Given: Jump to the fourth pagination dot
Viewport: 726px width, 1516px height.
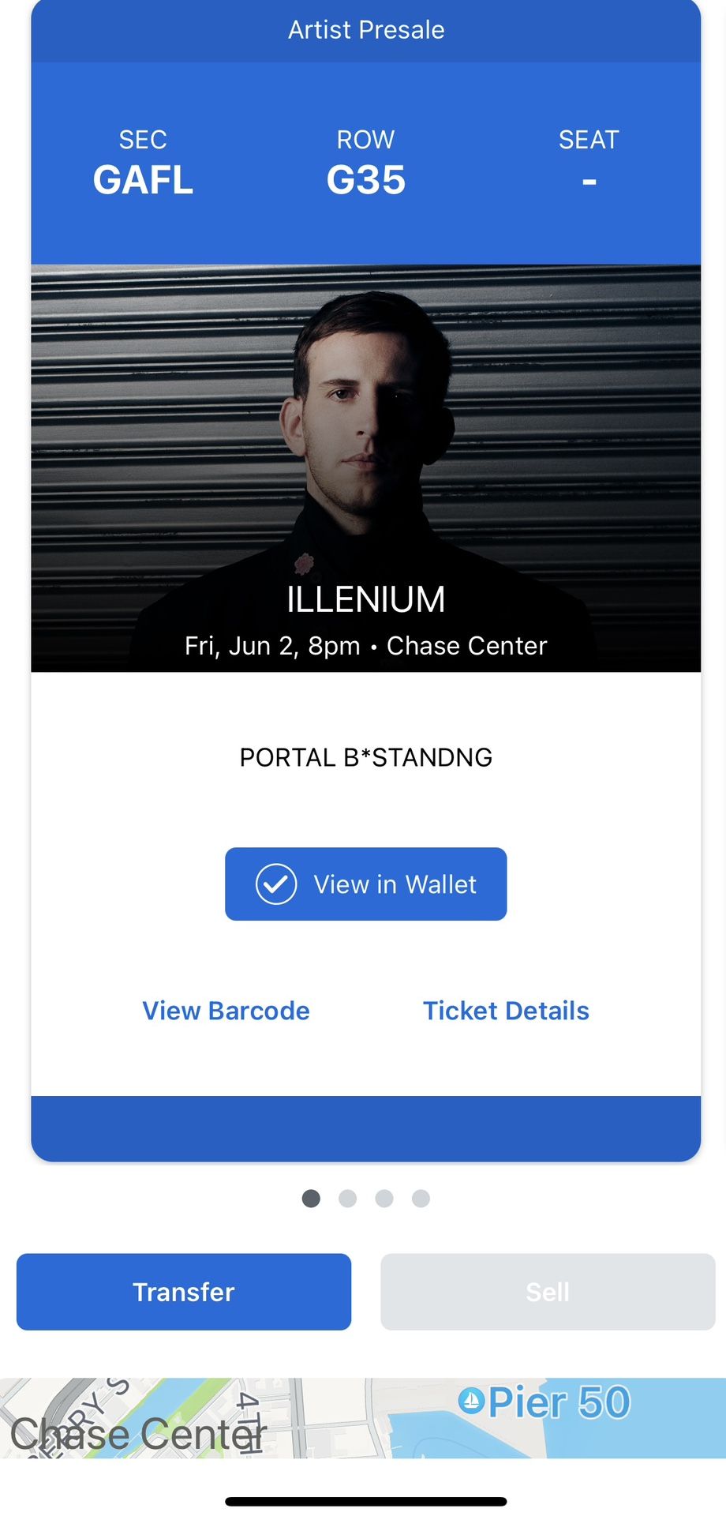Looking at the screenshot, I should pos(421,1199).
